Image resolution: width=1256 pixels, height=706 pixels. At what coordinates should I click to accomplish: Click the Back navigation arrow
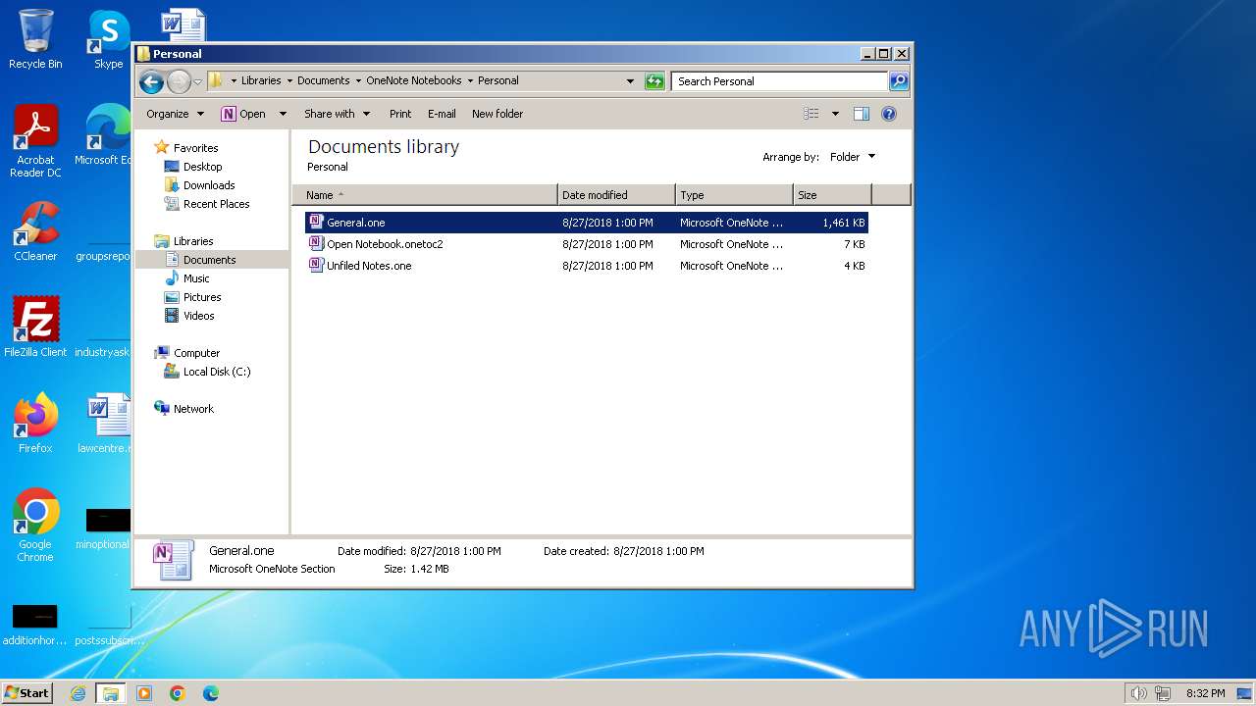(x=151, y=81)
